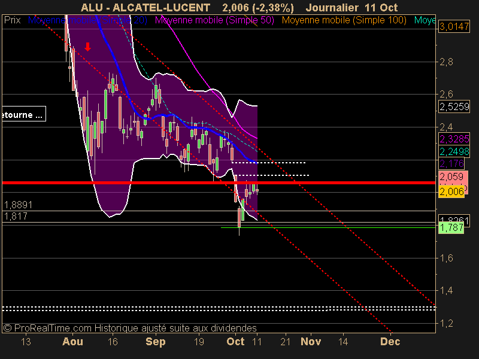
Task: Click the '19' date label on time axis
Action: point(199,342)
